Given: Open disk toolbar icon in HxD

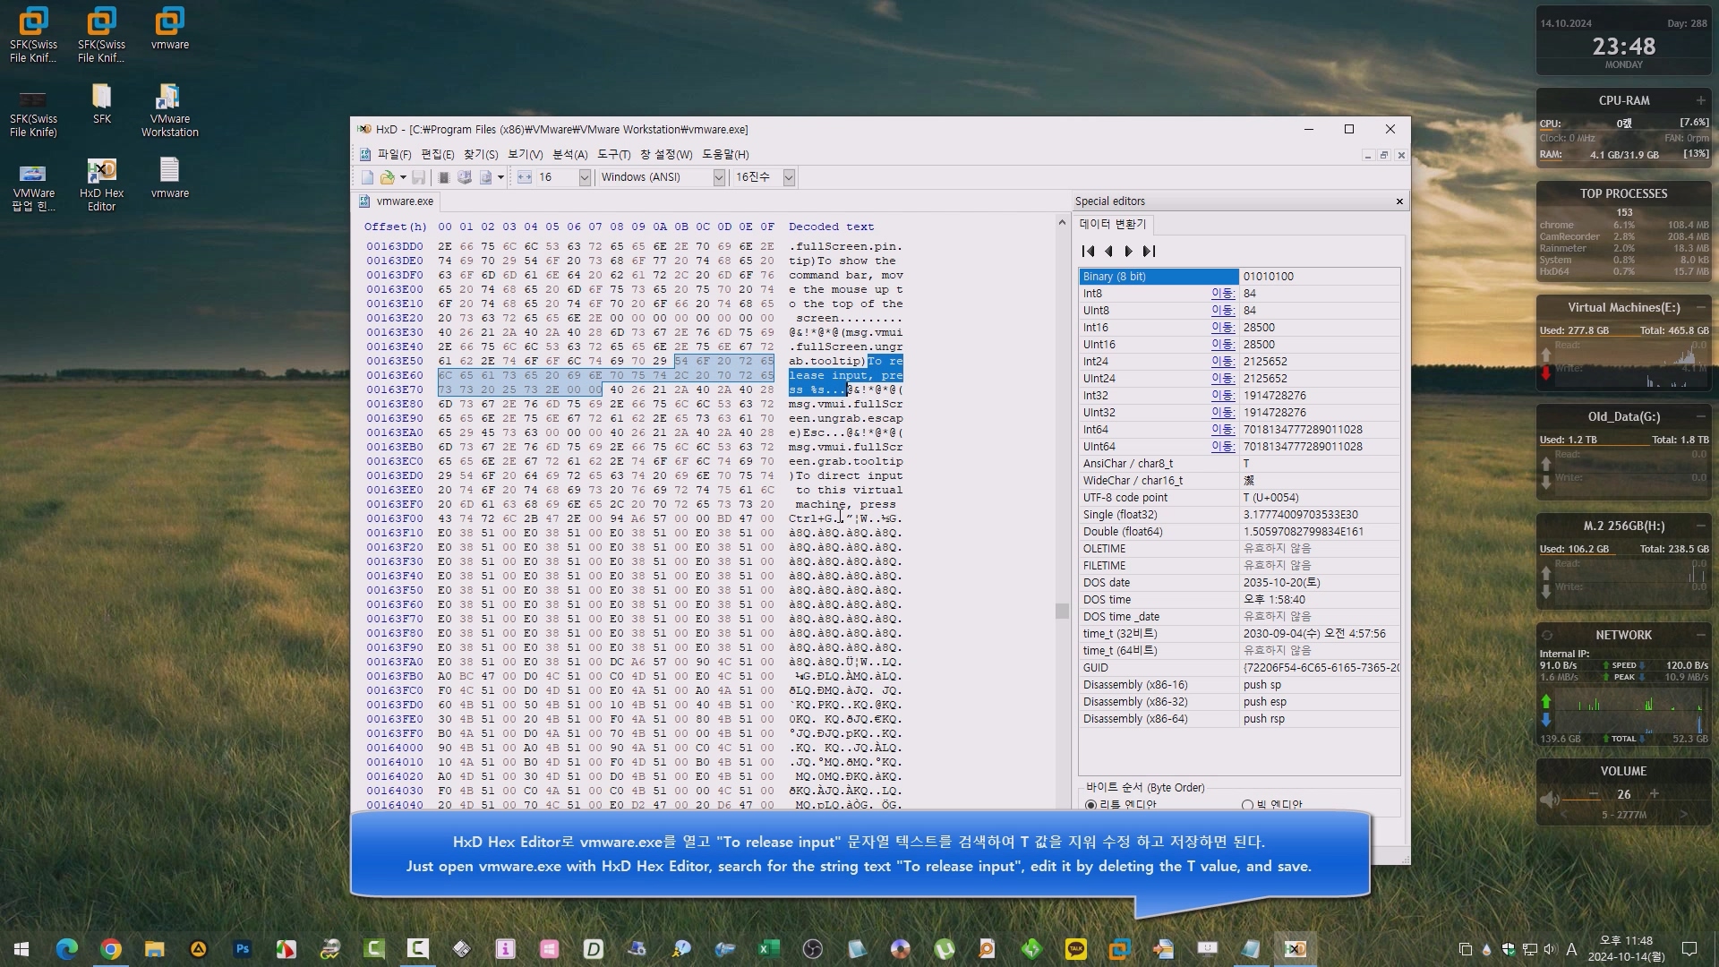Looking at the screenshot, I should (465, 177).
